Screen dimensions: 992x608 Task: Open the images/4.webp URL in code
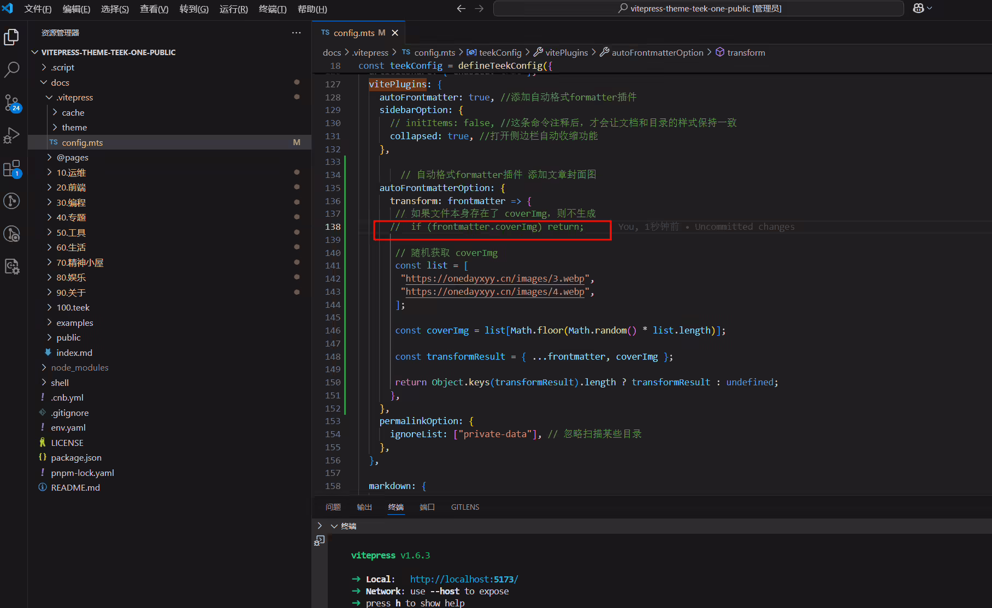coord(495,291)
